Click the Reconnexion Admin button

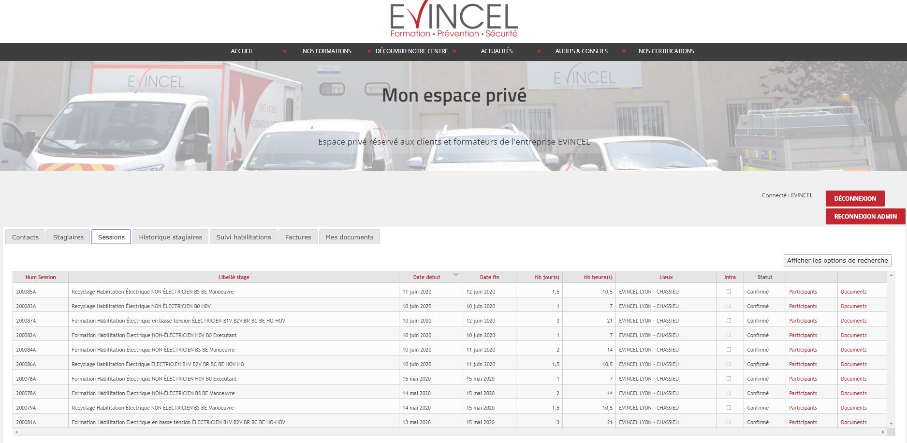pyautogui.click(x=865, y=216)
